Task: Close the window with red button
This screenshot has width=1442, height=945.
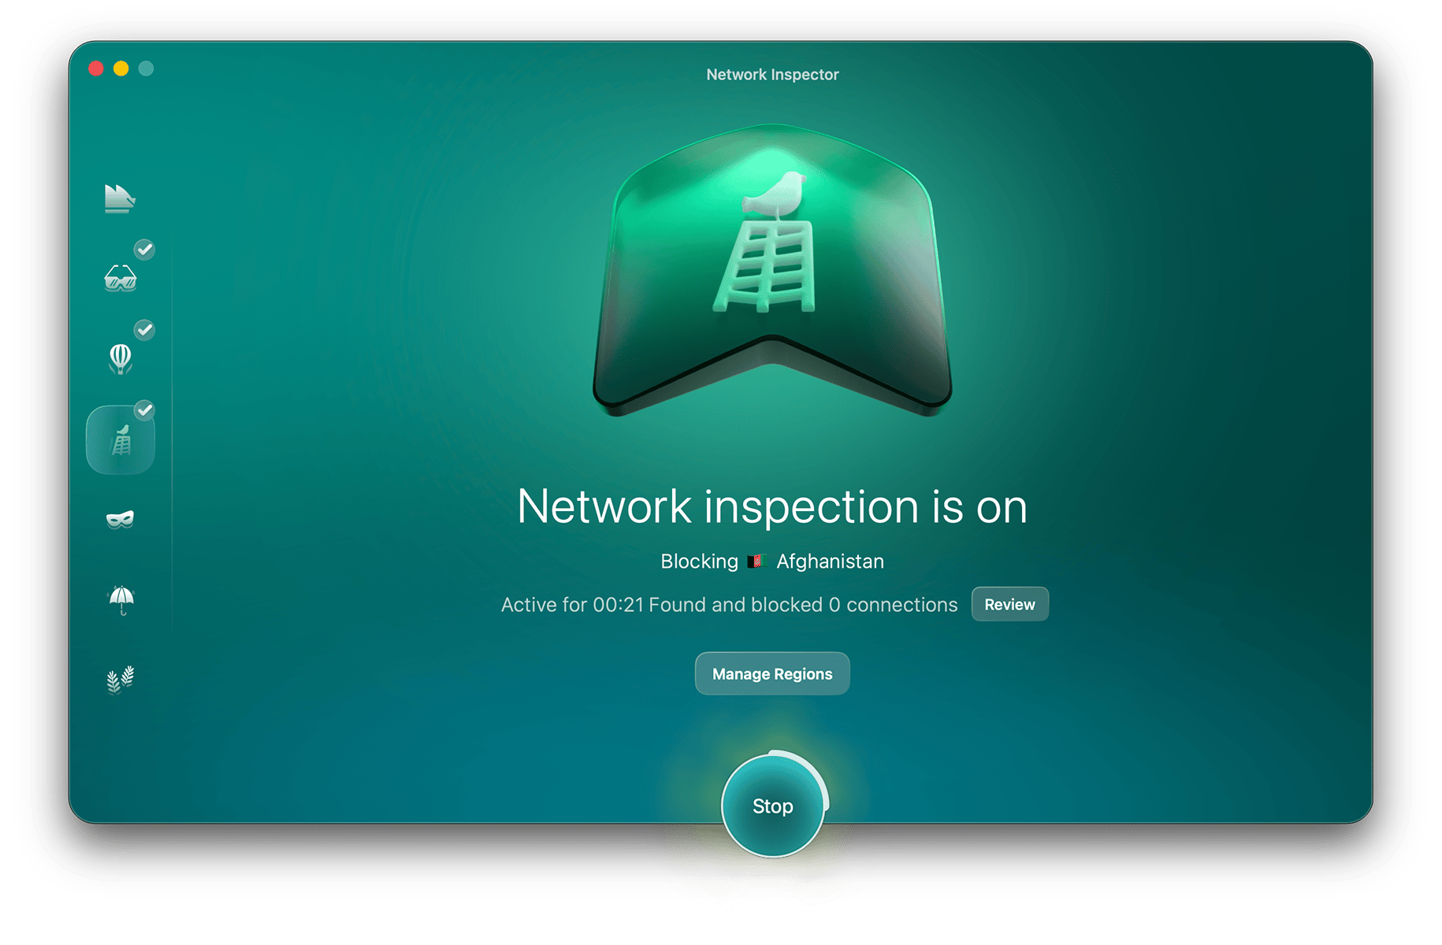Action: 96,69
